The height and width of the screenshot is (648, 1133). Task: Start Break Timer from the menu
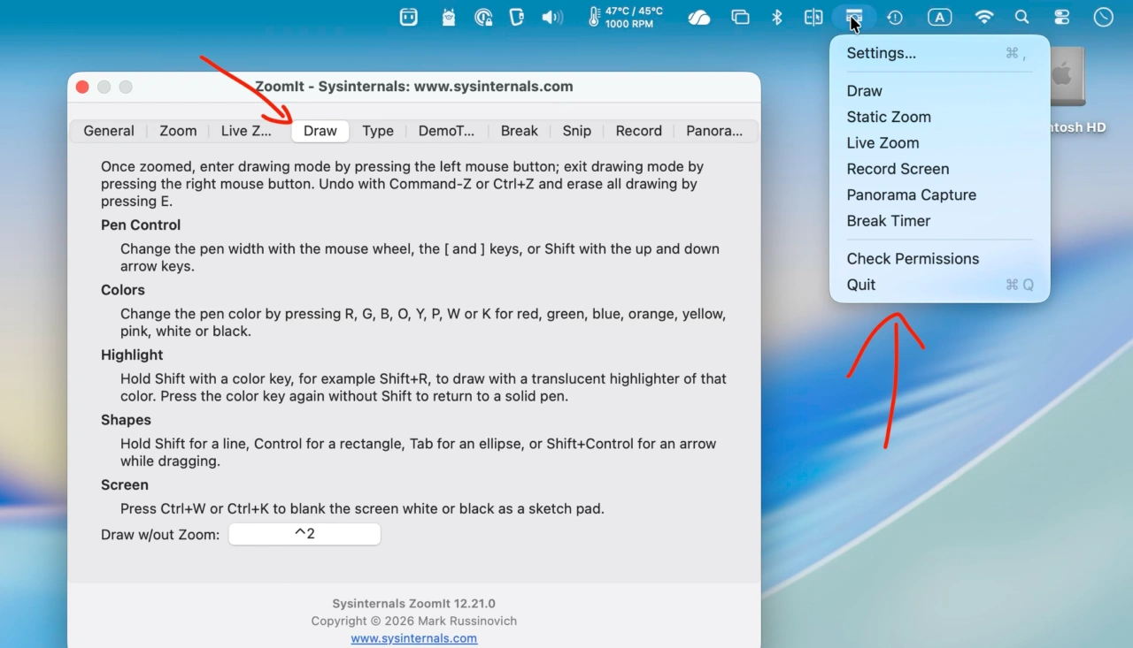click(x=939, y=221)
